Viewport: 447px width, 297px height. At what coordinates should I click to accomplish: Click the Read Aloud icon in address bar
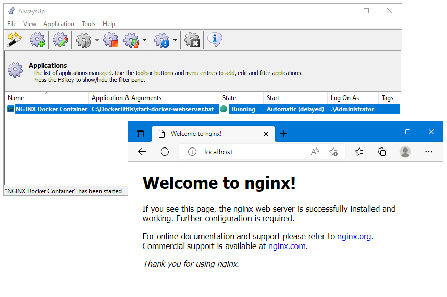pyautogui.click(x=315, y=152)
